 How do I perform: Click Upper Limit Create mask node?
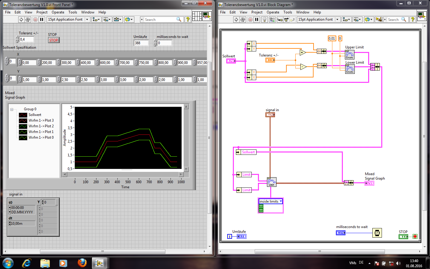tap(349, 55)
